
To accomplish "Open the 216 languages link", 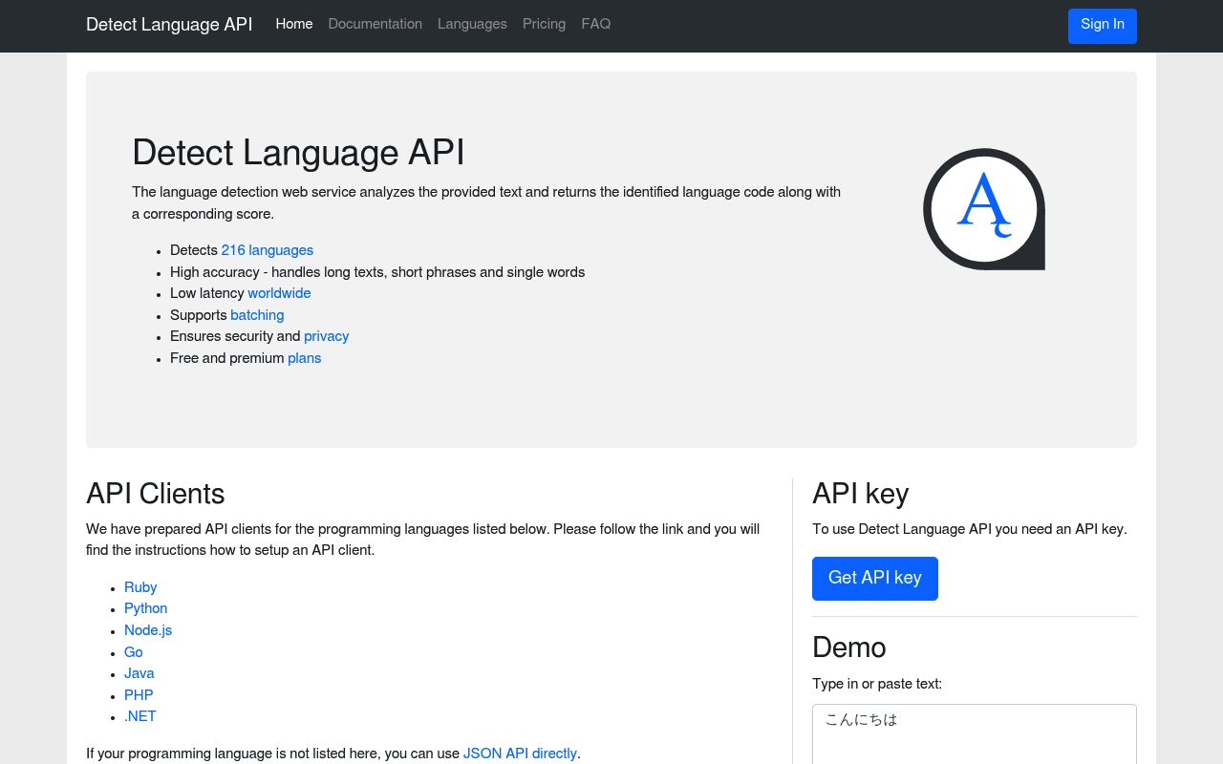I will point(268,251).
